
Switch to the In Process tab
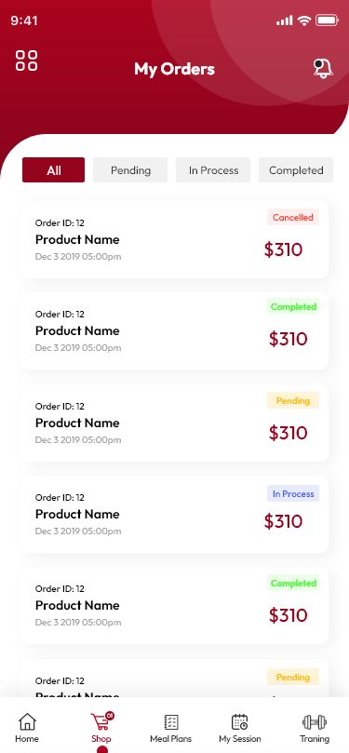[x=213, y=170]
